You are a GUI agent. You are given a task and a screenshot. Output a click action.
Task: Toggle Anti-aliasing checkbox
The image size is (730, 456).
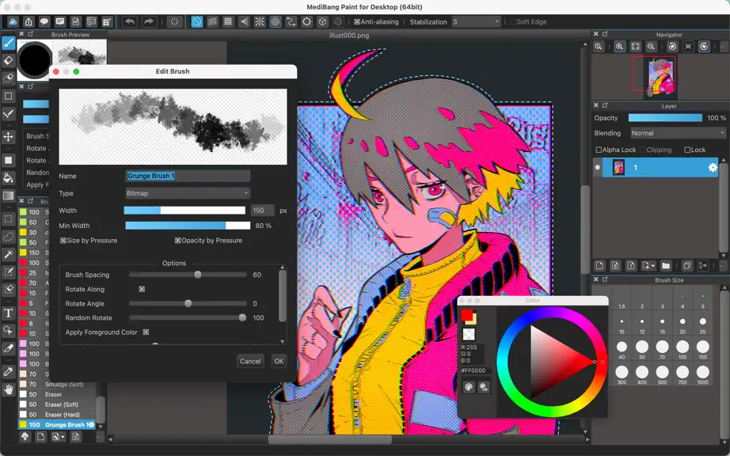click(x=357, y=22)
